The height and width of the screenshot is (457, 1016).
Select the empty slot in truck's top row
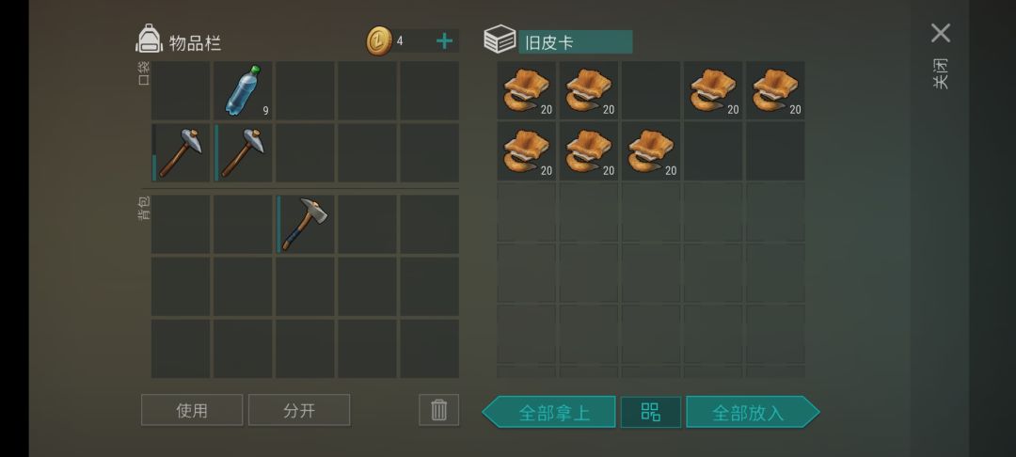pos(651,90)
